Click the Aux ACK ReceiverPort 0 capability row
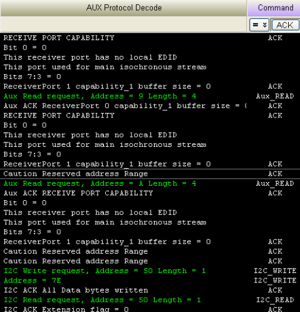This screenshot has height=312, width=300. (x=150, y=106)
